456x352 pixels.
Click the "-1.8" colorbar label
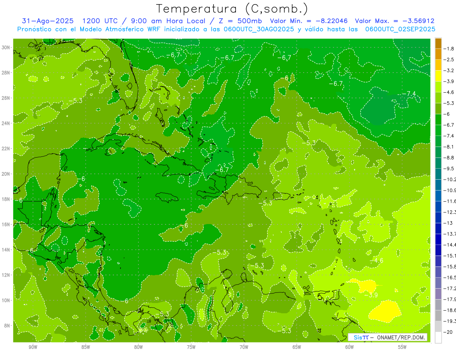click(x=450, y=49)
